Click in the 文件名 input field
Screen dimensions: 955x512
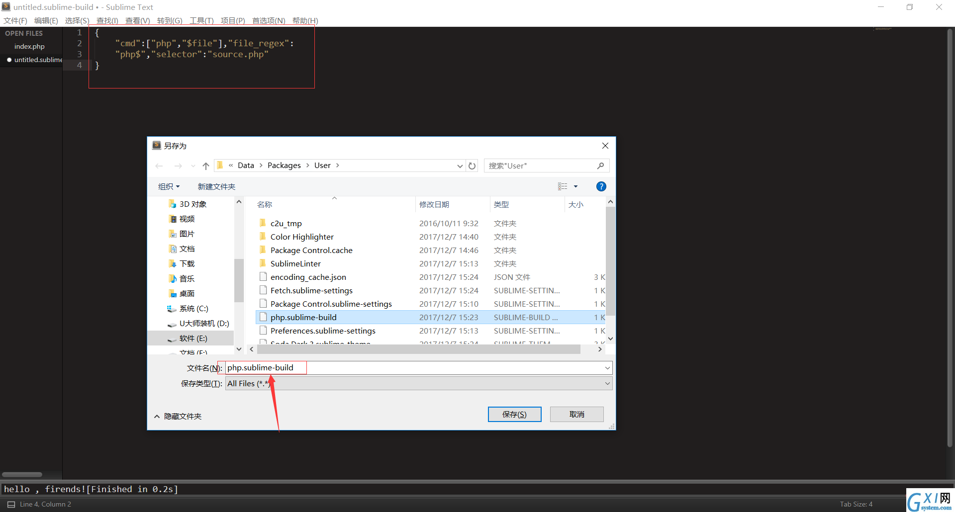[413, 368]
